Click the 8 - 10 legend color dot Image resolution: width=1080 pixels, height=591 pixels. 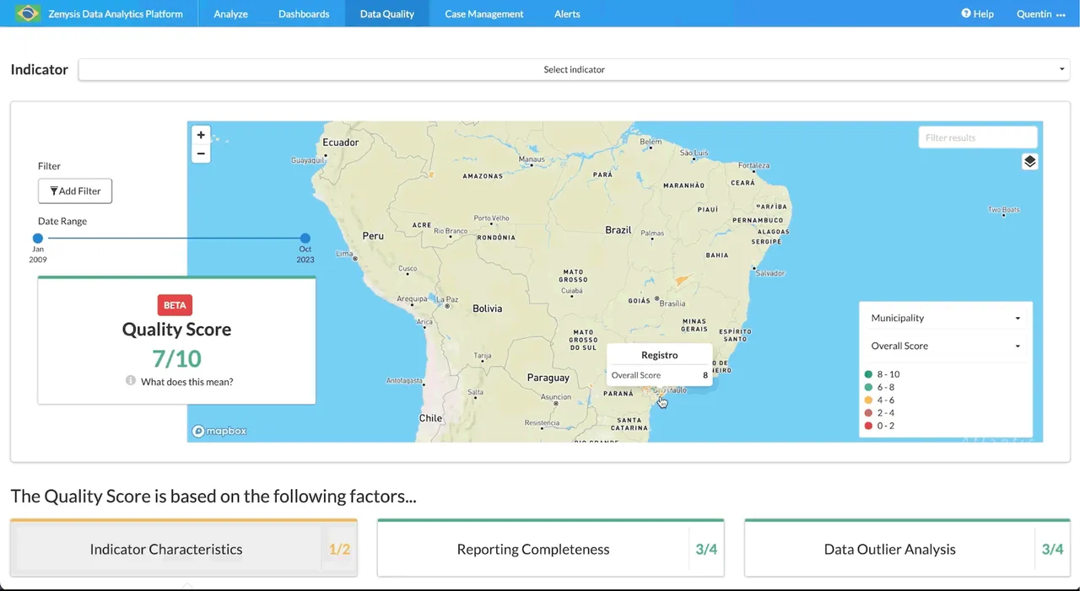click(x=868, y=374)
